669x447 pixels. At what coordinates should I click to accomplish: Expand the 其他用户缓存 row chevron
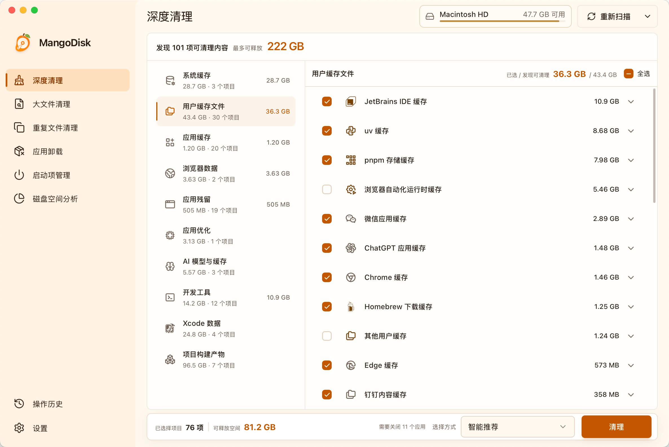point(631,336)
